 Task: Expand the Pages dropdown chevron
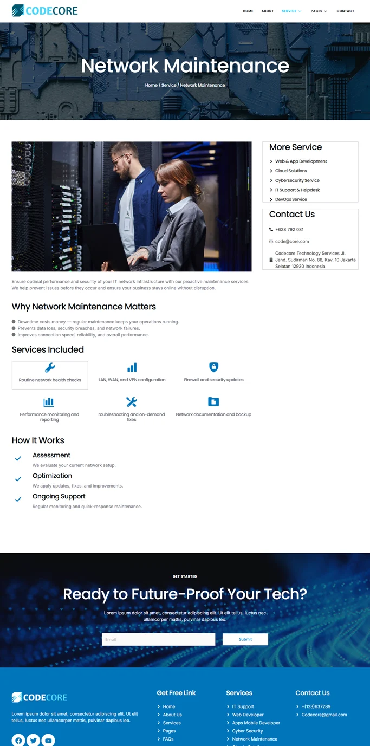click(x=326, y=11)
